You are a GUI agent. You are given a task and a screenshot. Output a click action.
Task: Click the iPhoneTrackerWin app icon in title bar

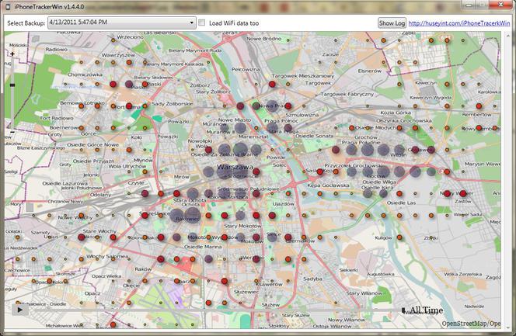tap(9, 6)
